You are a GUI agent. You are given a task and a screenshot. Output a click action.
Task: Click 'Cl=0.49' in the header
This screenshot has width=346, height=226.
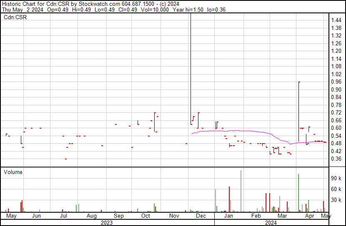click(127, 10)
